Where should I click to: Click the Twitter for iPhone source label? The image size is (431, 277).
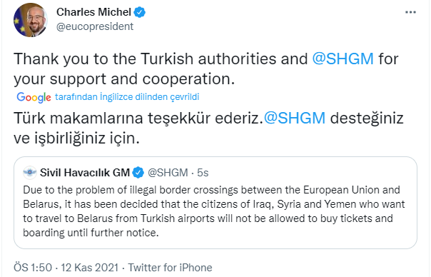170,268
